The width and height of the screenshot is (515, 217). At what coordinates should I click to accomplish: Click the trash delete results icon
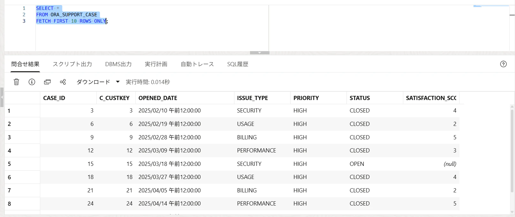(x=16, y=82)
